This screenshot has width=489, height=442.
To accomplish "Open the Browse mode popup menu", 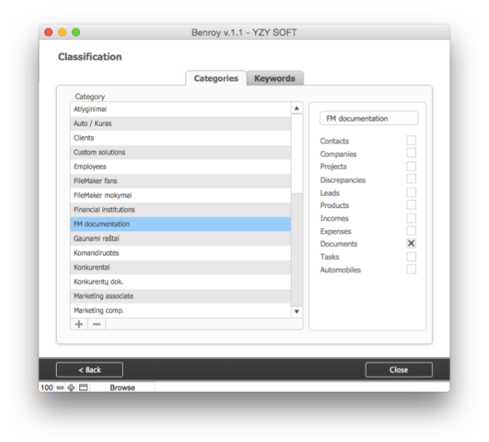I will pos(122,387).
